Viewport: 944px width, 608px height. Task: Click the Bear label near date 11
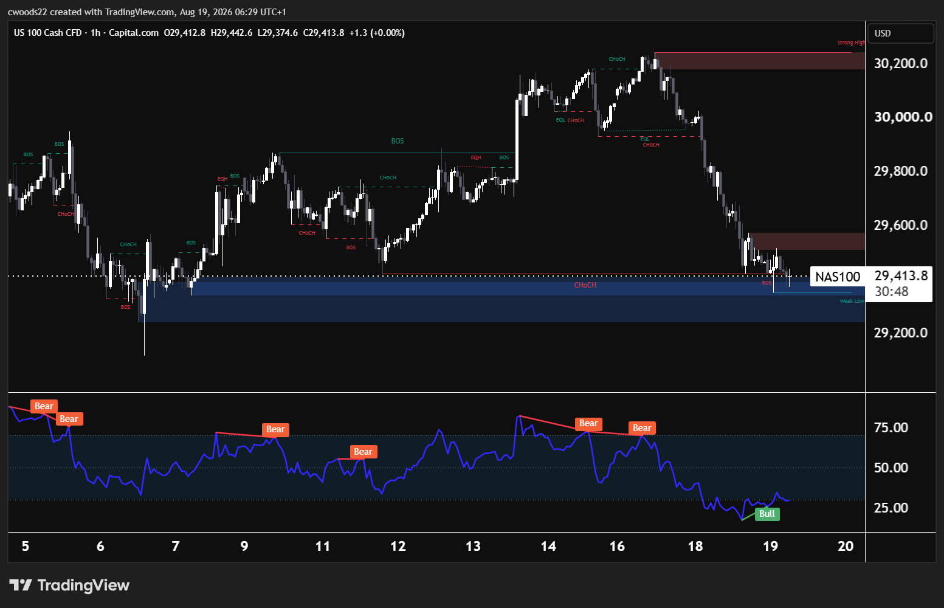[363, 452]
